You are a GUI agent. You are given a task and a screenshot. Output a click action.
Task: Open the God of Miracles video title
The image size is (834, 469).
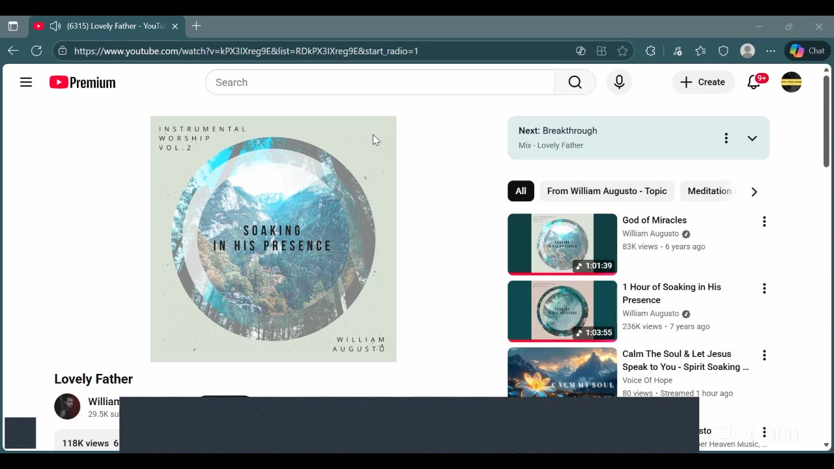coord(654,220)
